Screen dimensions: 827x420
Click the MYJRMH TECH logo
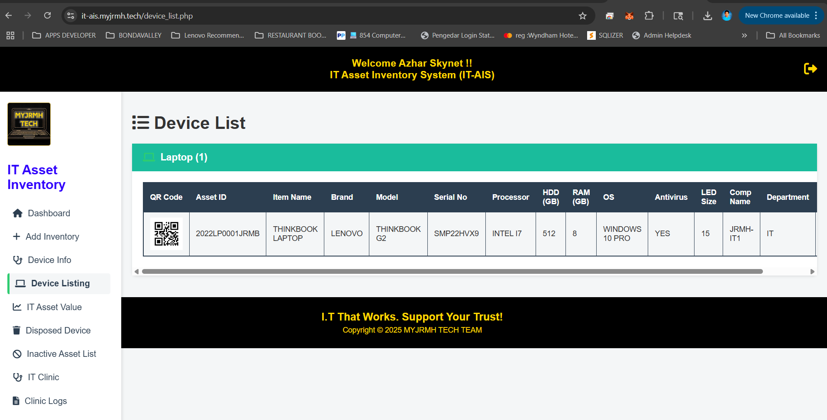pos(29,124)
